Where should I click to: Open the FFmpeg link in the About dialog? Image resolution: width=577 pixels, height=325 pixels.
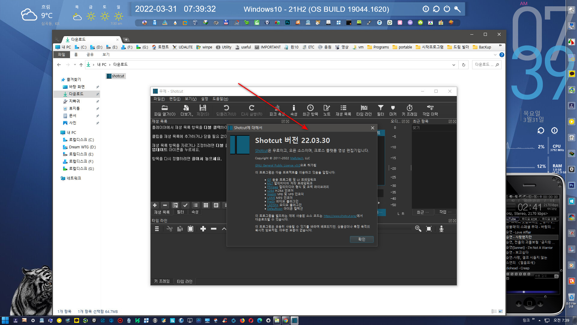point(273,187)
